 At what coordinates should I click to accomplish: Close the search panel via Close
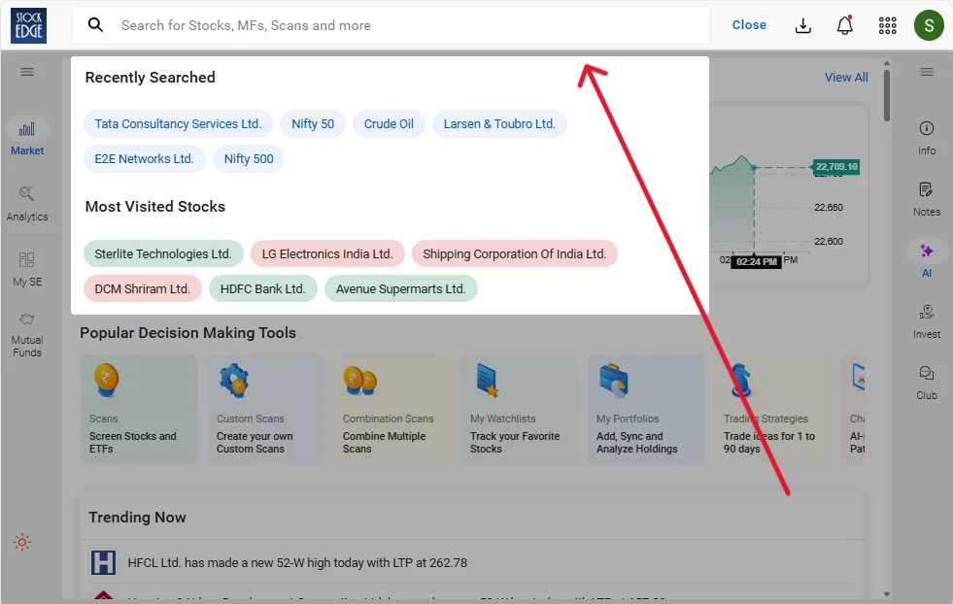749,25
